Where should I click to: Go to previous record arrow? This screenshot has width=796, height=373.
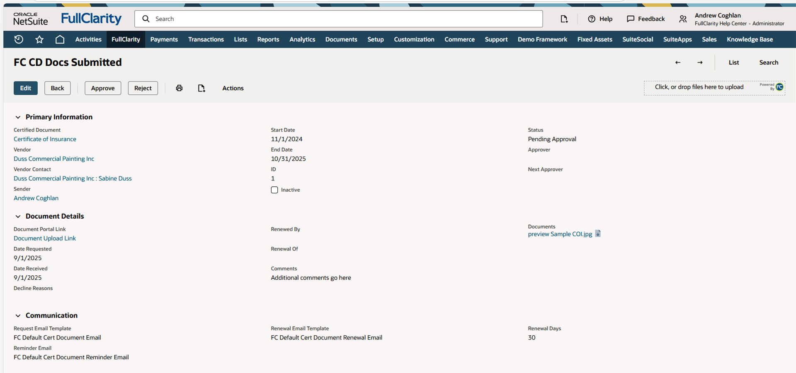coord(678,63)
